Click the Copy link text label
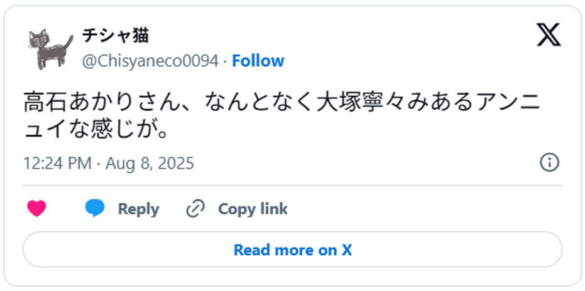This screenshot has height=291, width=585. [252, 209]
